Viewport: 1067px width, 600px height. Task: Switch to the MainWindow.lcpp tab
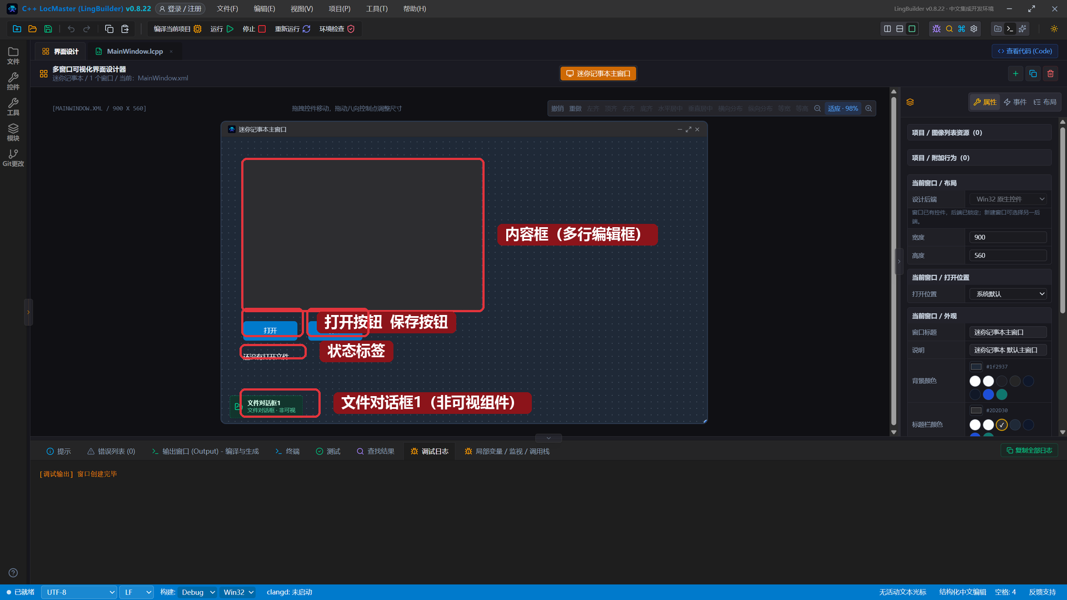(134, 51)
